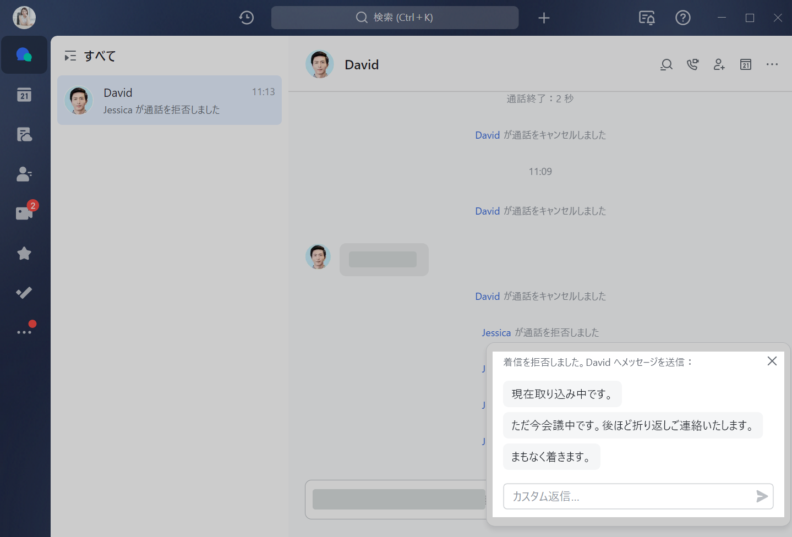Open the help question mark icon
Viewport: 792px width, 537px height.
(x=682, y=18)
